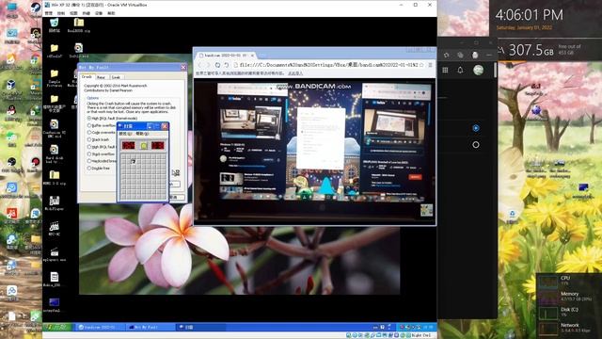Select the Buffer overflow radio option
This screenshot has height=339, width=602.
pyautogui.click(x=102, y=125)
